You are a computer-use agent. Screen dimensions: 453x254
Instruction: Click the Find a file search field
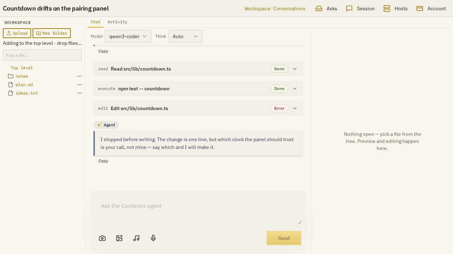coord(42,55)
